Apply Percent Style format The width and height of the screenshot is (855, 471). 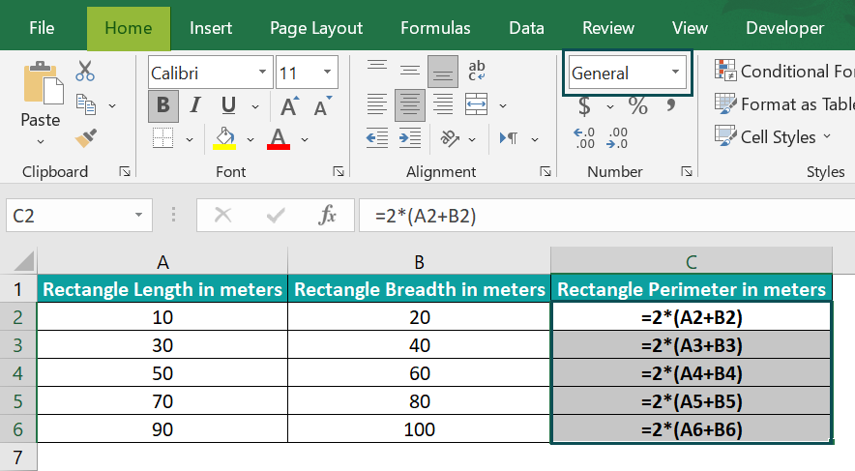pos(638,105)
